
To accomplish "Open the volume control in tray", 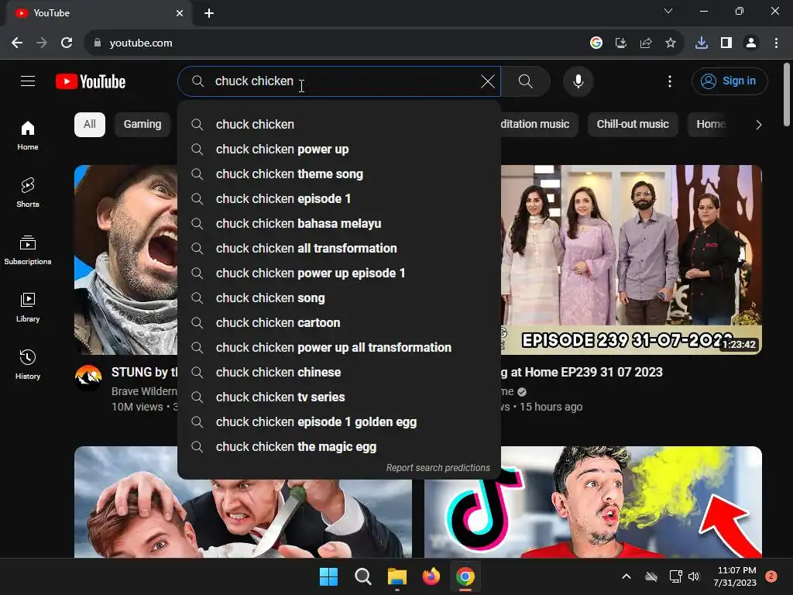I will pyautogui.click(x=694, y=576).
